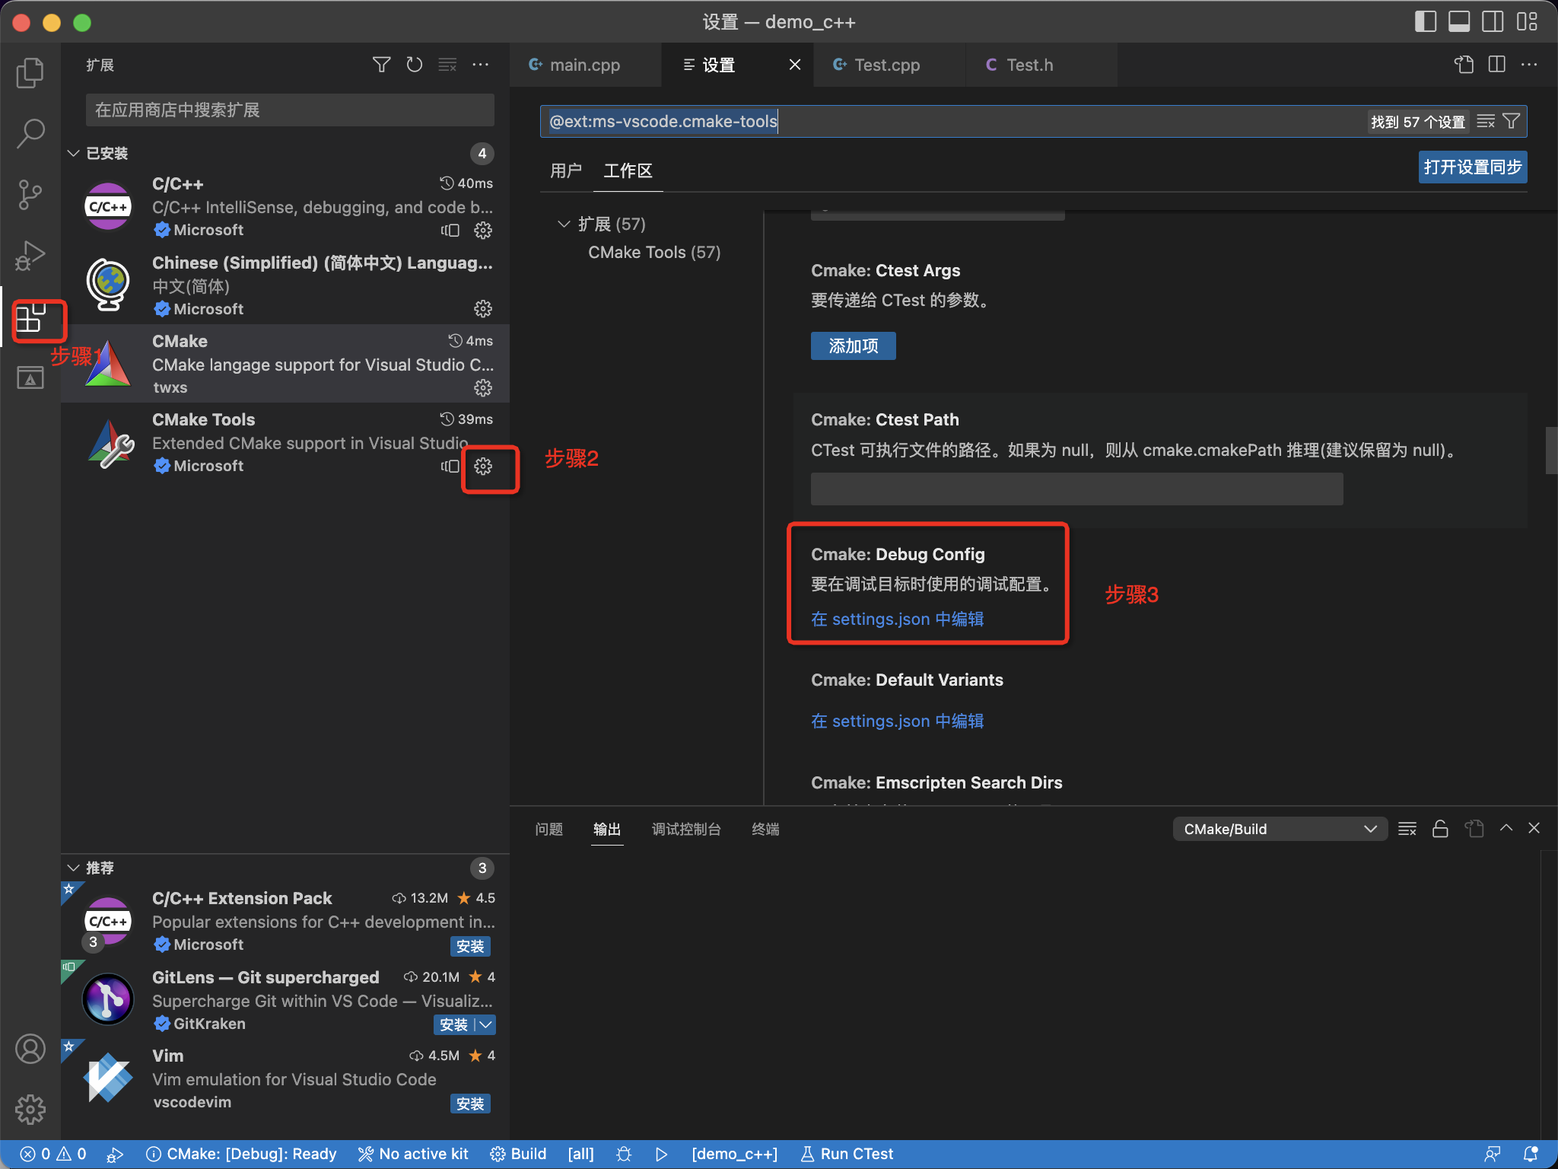Open manage gear for CMake twxs extension
Screen dimensions: 1558x1169
[483, 387]
